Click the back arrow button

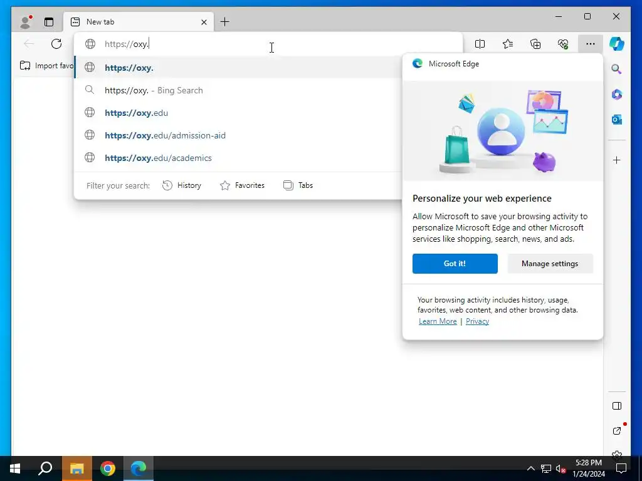click(29, 44)
